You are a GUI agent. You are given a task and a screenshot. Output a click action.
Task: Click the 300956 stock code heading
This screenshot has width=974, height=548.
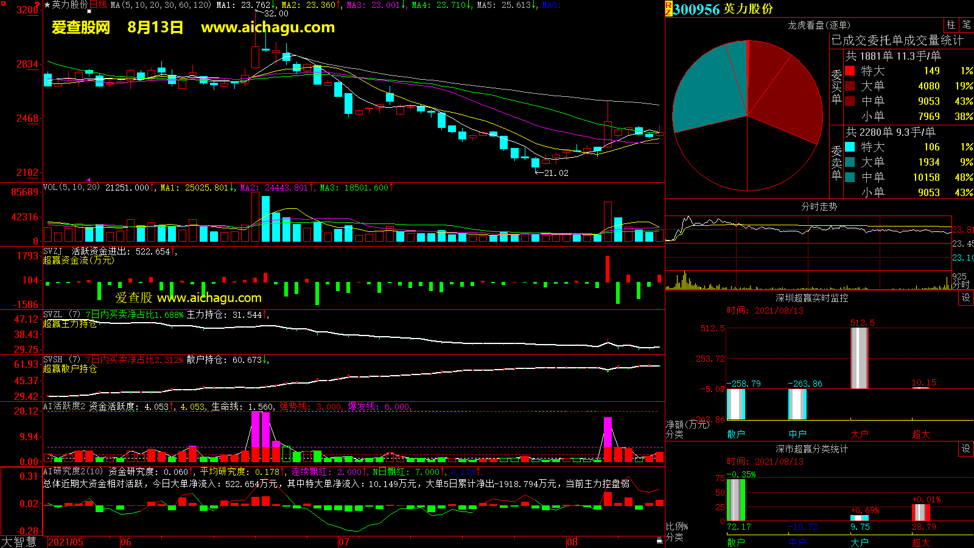point(696,9)
